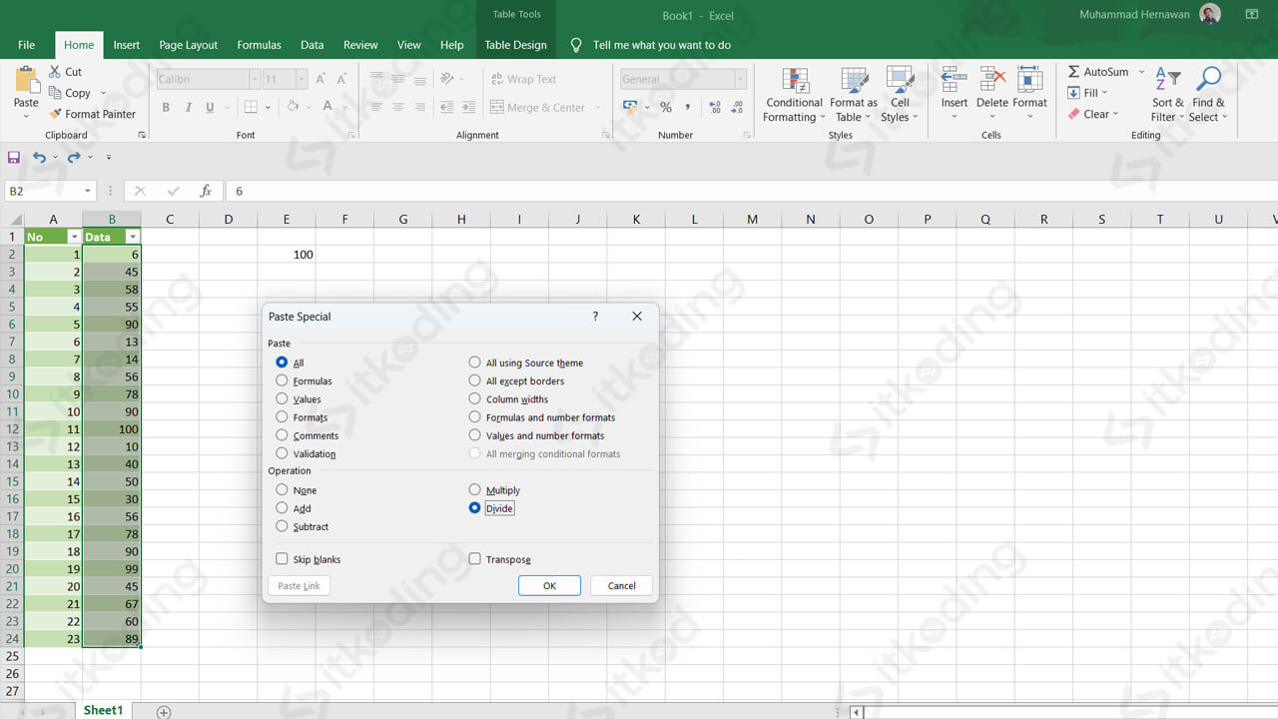This screenshot has width=1278, height=719.
Task: Open Format as Table gallery
Action: coord(854,96)
